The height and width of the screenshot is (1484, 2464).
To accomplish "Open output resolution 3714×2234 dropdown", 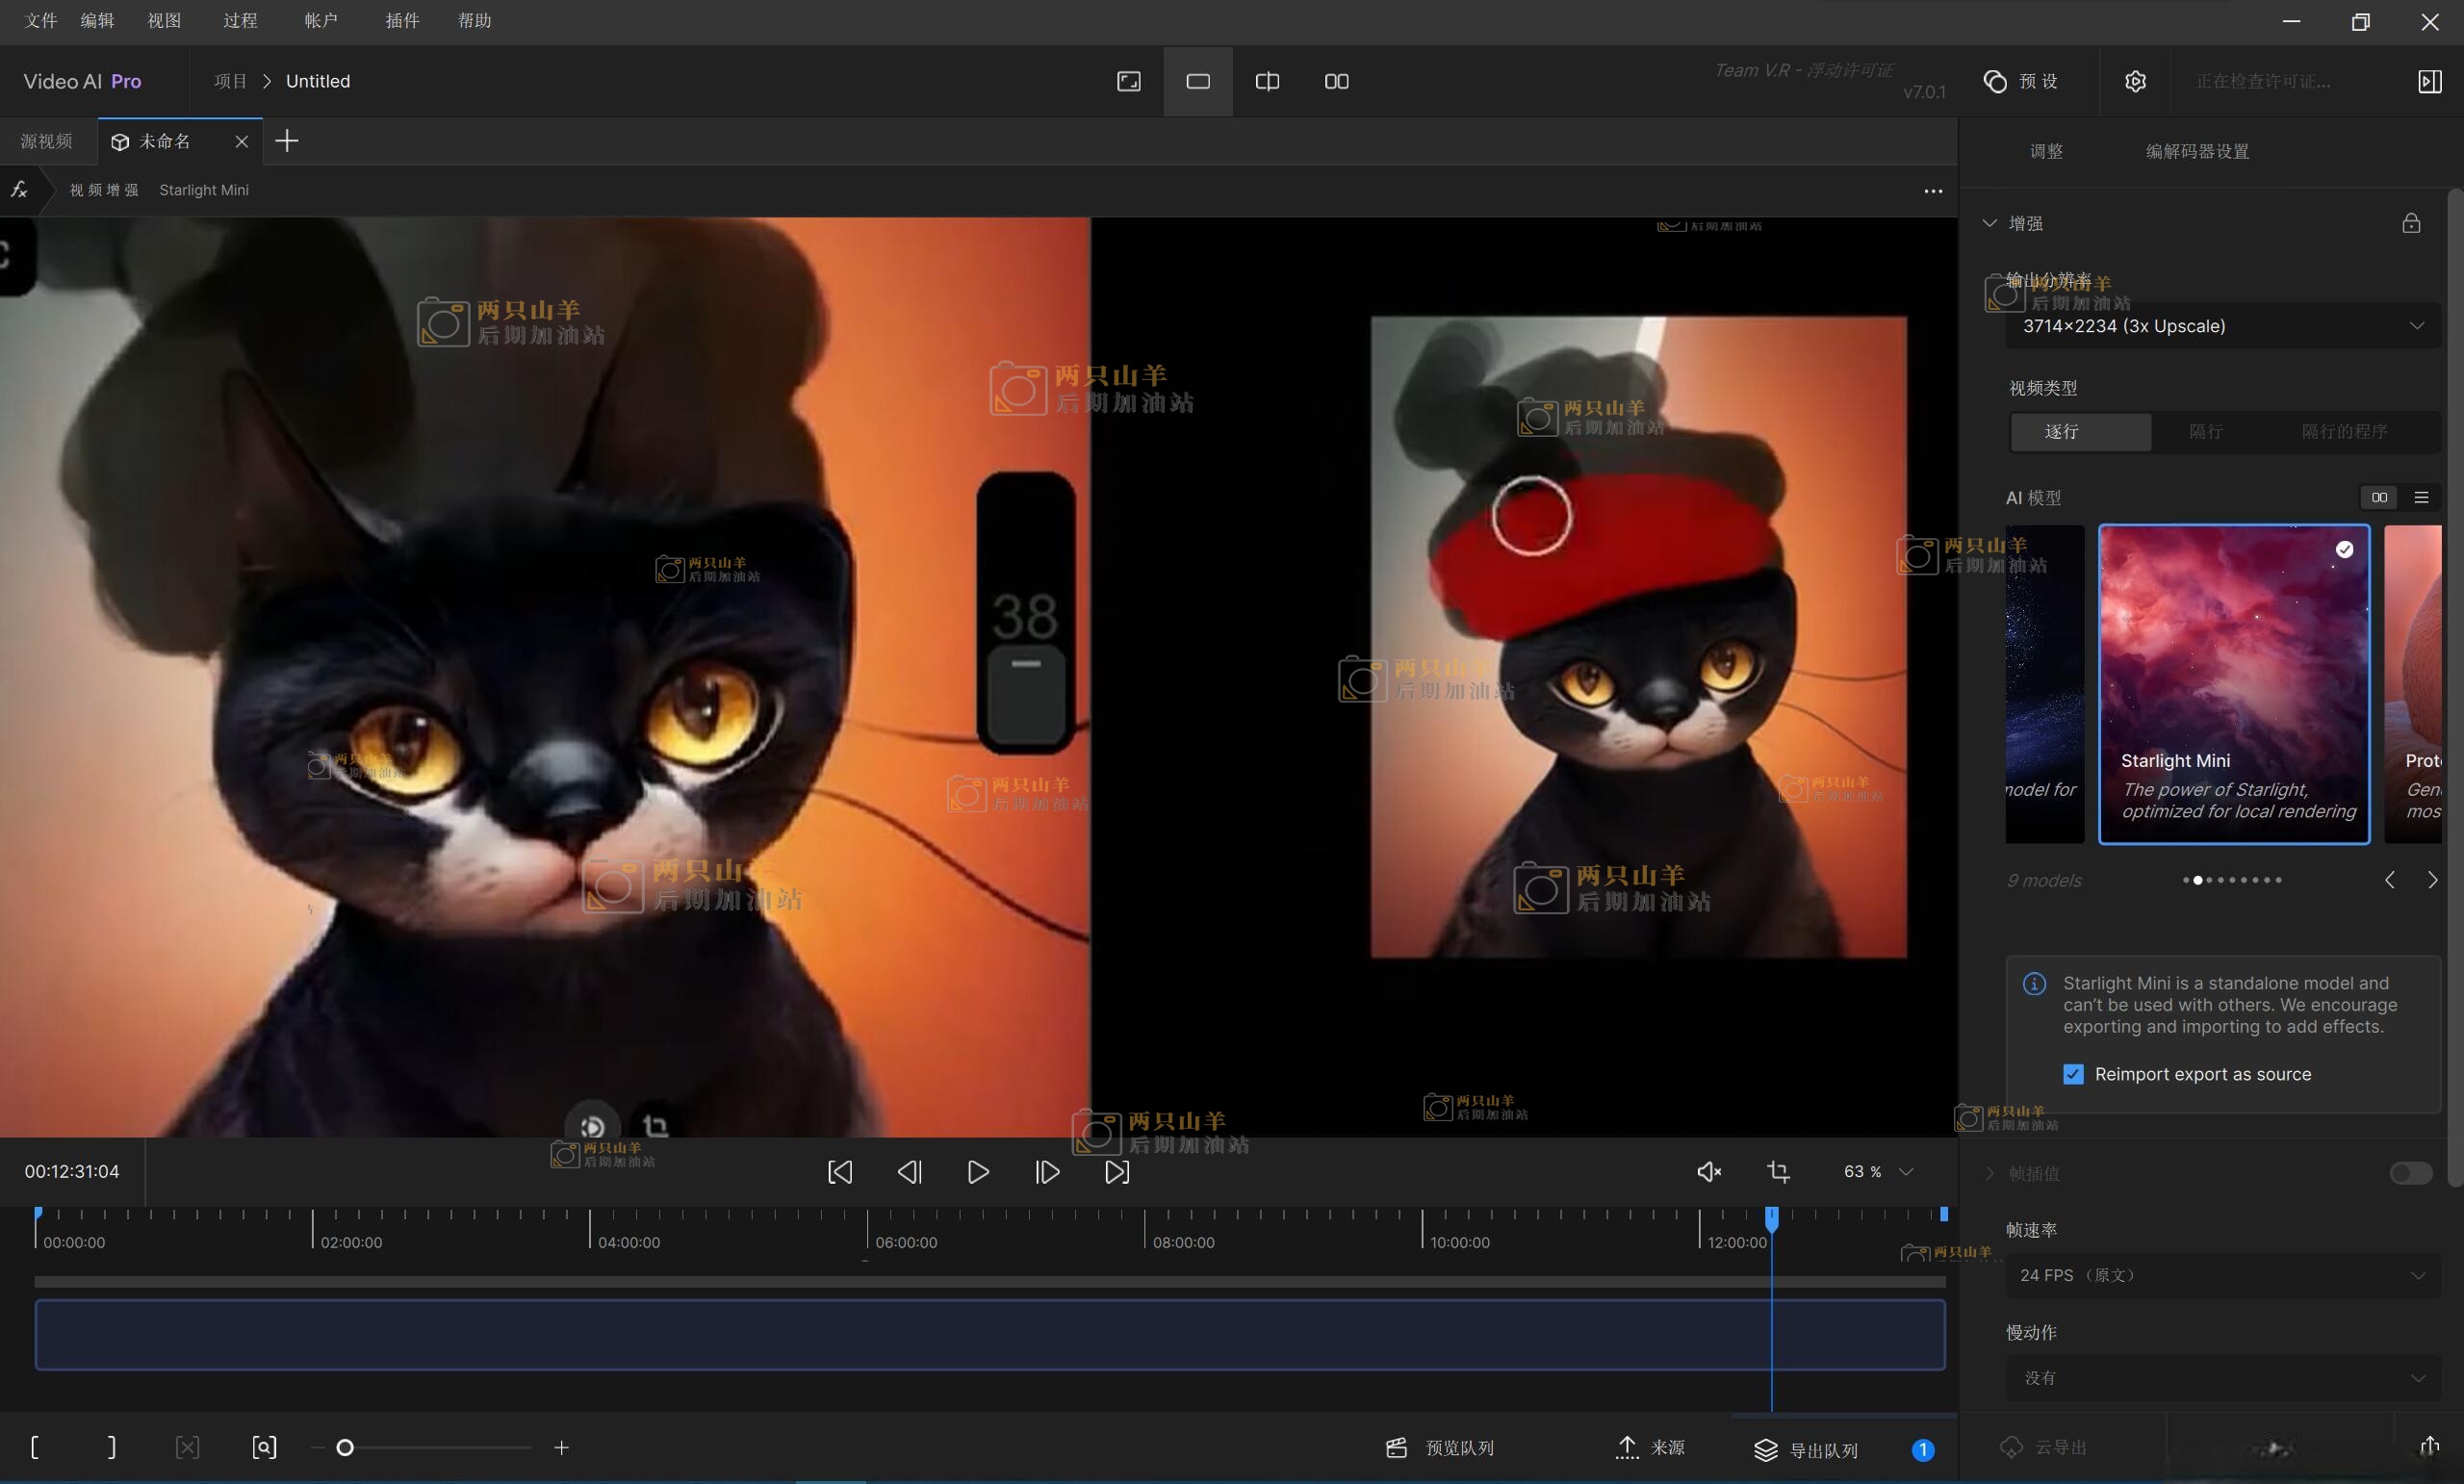I will 2222,326.
